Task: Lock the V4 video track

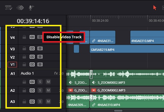Action: point(24,37)
